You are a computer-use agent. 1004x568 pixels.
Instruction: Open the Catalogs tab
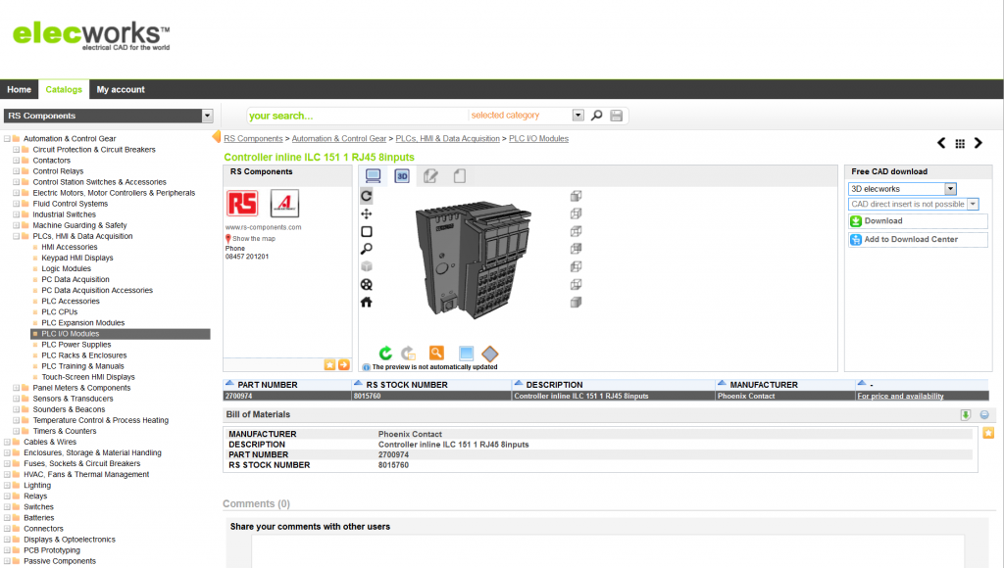[x=64, y=89]
